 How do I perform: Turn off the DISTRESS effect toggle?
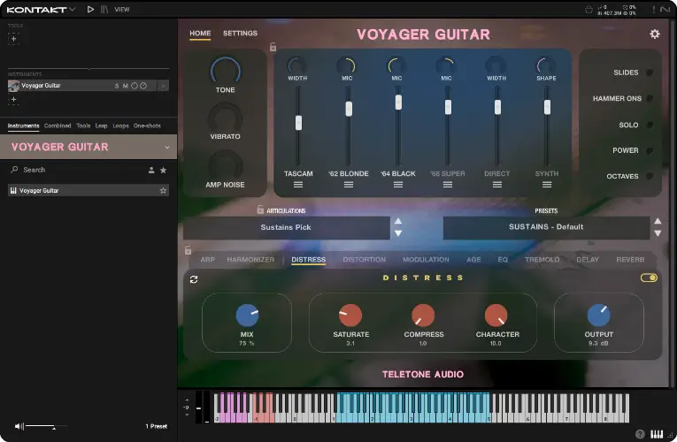(x=649, y=278)
